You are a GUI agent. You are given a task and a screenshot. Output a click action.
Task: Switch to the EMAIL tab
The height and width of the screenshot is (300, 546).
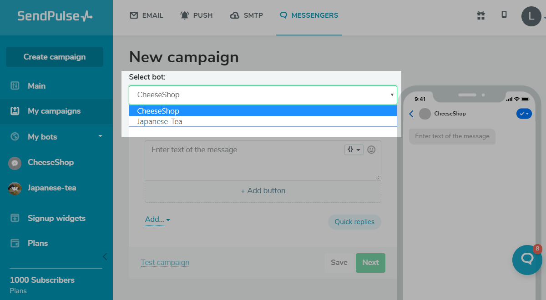[x=146, y=15]
